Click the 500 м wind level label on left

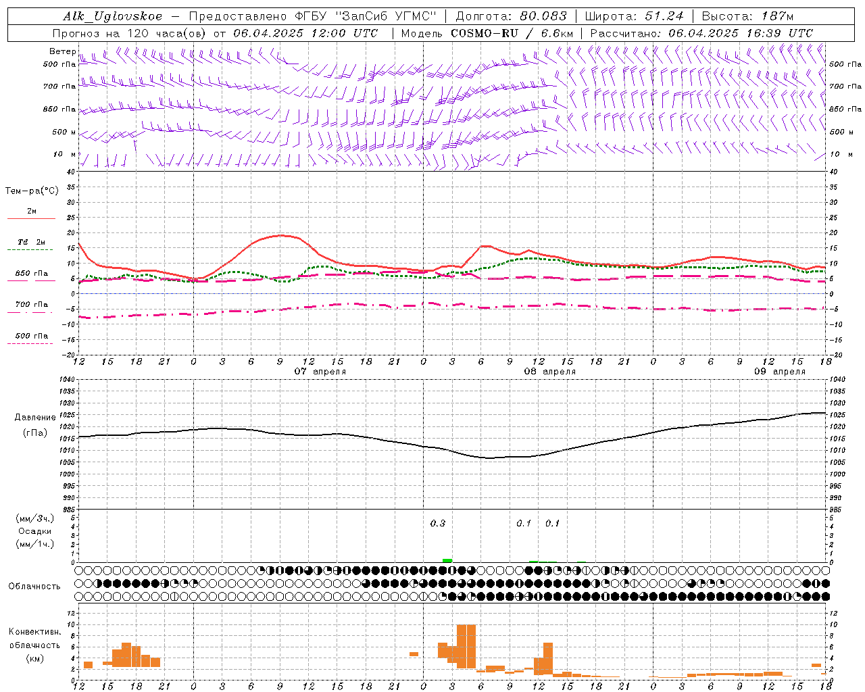click(64, 132)
